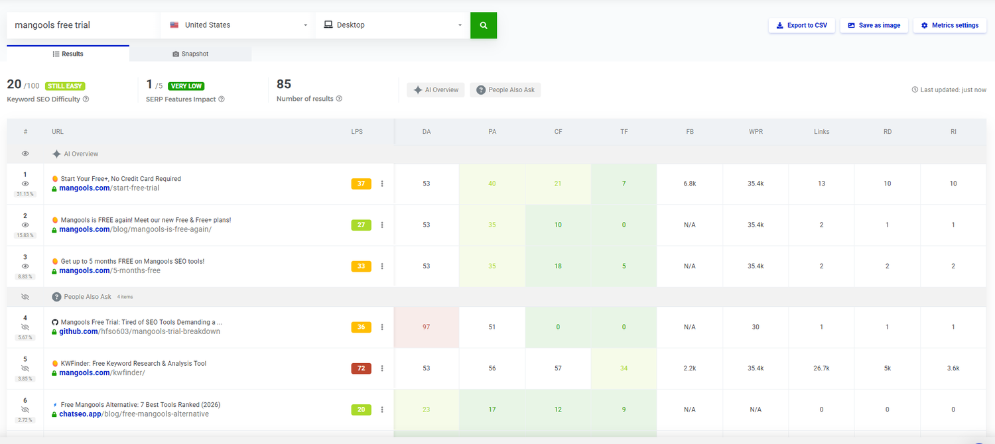The image size is (995, 444).
Task: Click the AI Overview row star icon
Action: coord(56,154)
